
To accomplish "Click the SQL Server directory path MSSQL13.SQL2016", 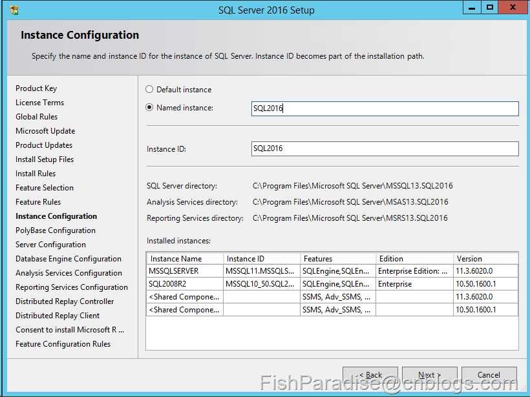I will point(352,186).
